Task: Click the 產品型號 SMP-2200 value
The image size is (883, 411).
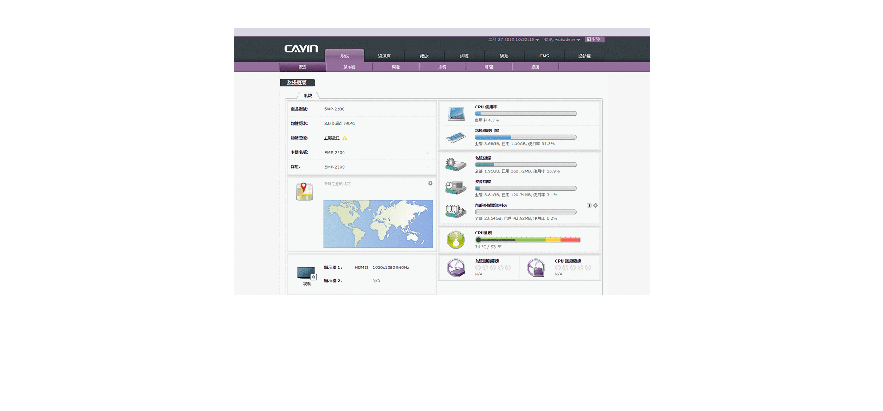Action: (x=334, y=109)
